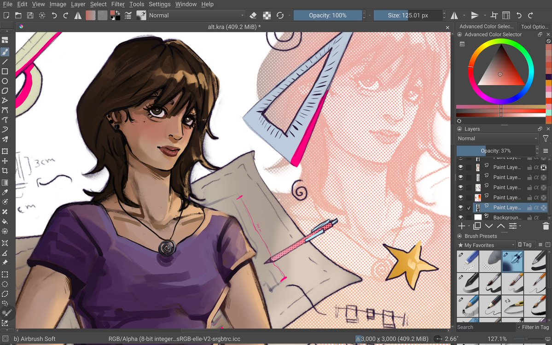The width and height of the screenshot is (552, 345).
Task: Activate the Transform tool
Action: coord(5,152)
